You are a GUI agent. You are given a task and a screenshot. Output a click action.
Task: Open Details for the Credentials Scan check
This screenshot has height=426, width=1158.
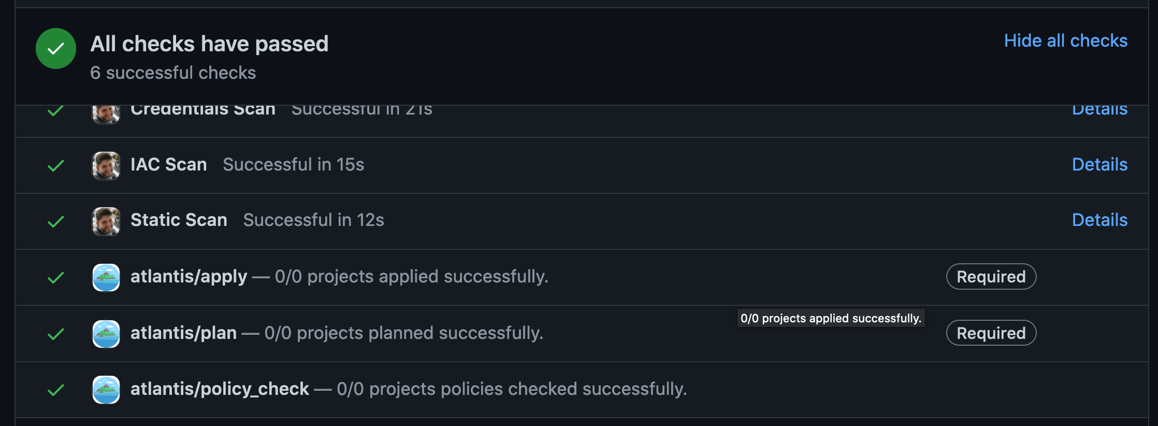point(1099,109)
